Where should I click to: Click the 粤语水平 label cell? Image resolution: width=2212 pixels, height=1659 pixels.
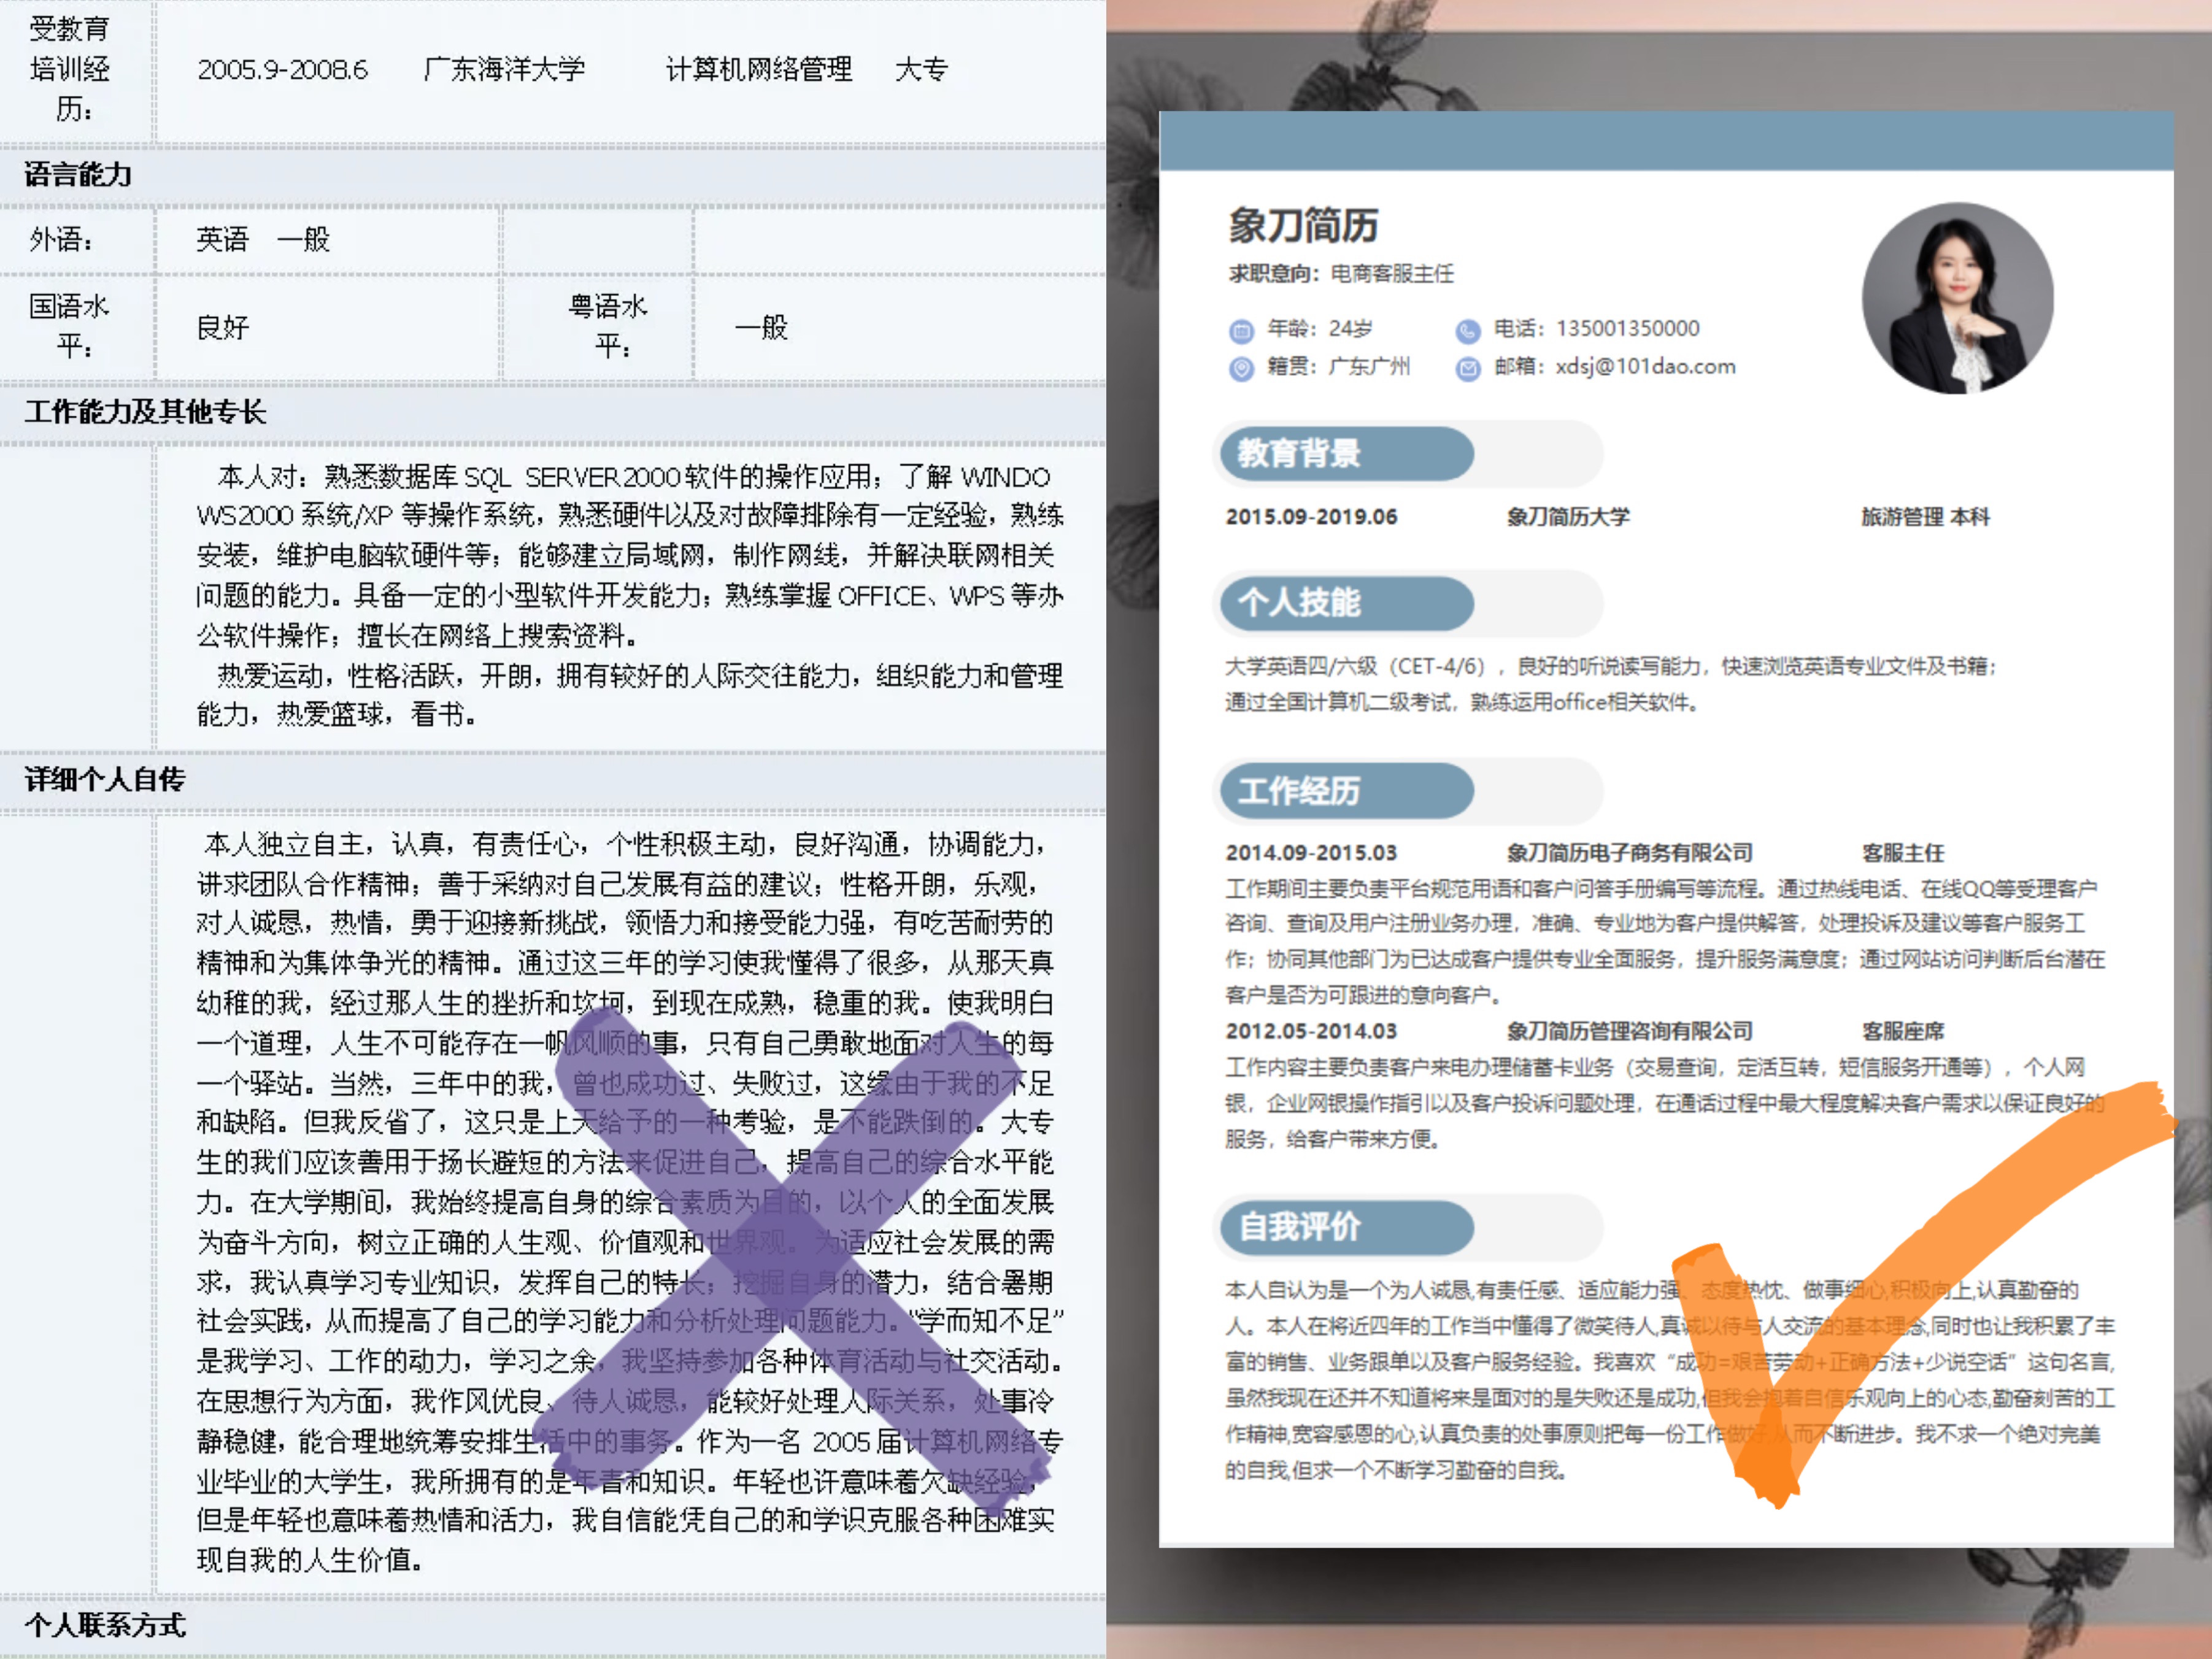(598, 327)
